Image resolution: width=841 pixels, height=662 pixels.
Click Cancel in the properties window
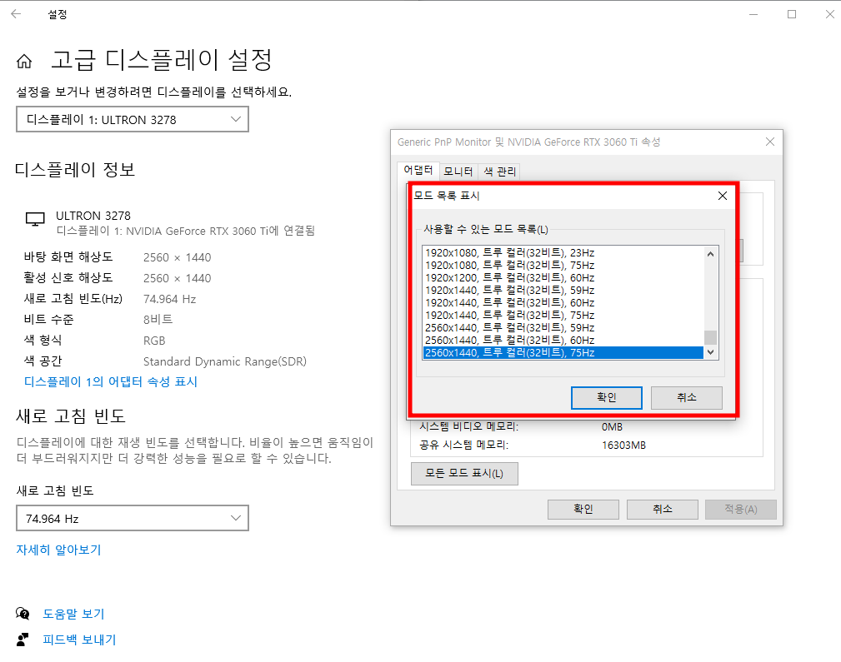pos(663,510)
